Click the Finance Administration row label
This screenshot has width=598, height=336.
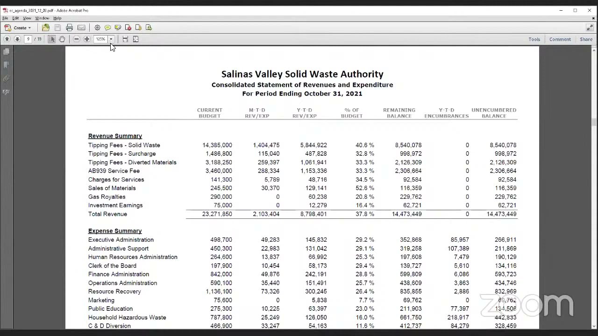(119, 274)
